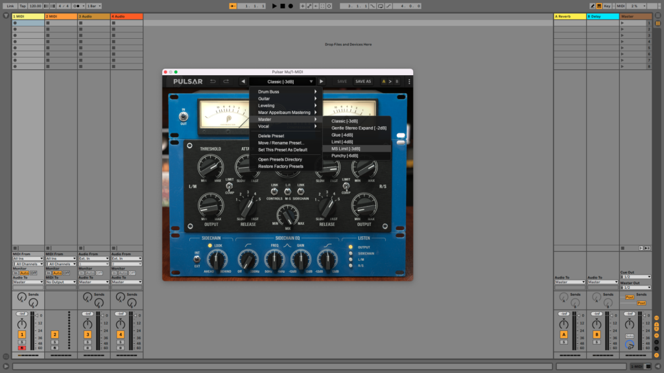The height and width of the screenshot is (373, 664).
Task: Open A Reverb Audio To Master dropdown
Action: [x=570, y=282]
